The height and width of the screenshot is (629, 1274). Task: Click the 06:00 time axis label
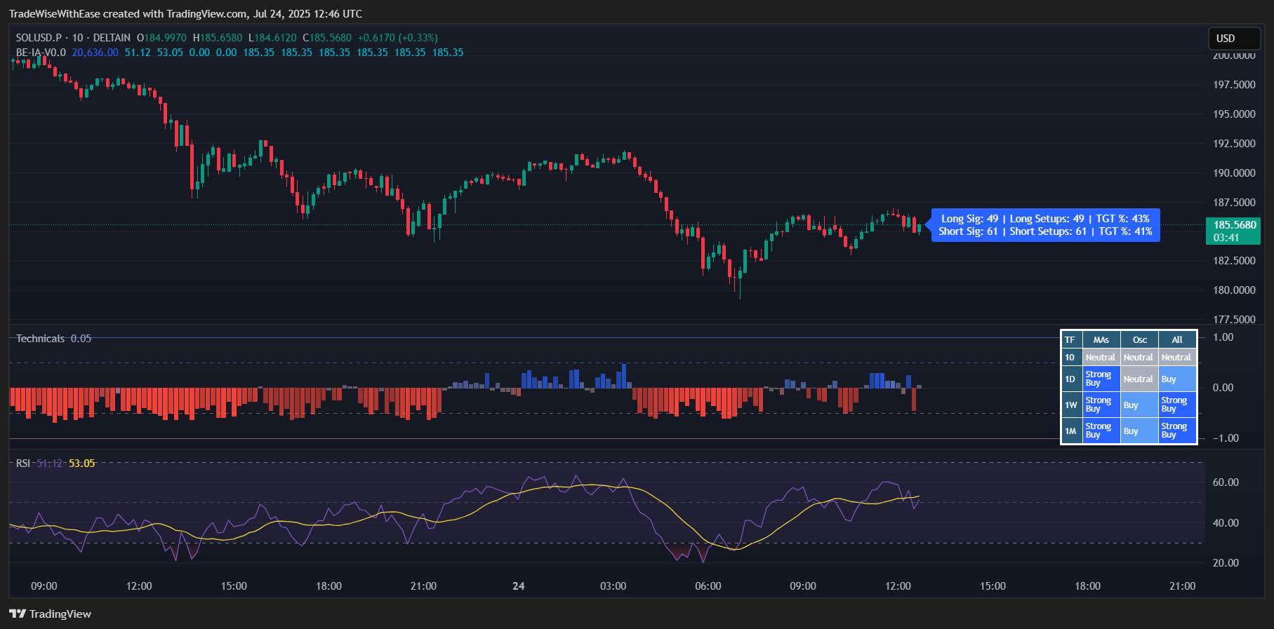(x=708, y=586)
